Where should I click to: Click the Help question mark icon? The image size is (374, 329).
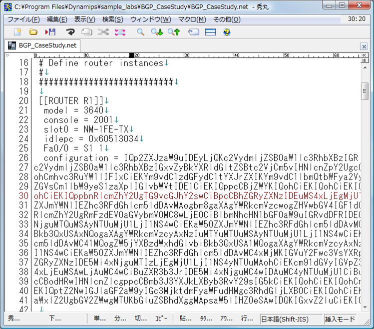coord(227,32)
